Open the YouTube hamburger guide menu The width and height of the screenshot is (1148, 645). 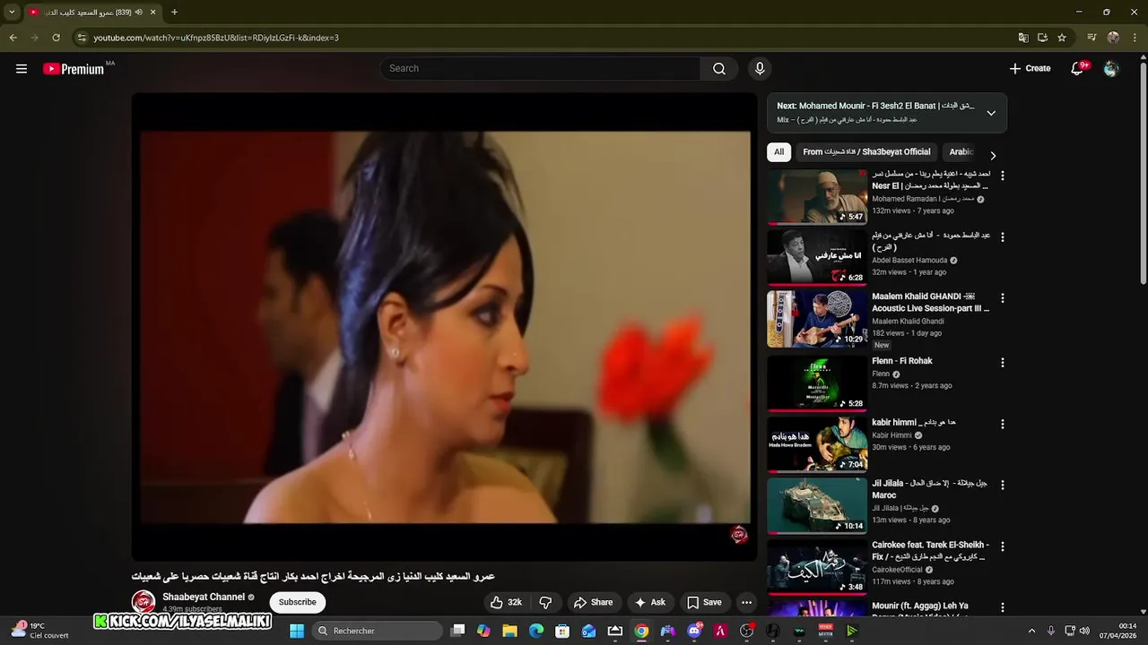(x=22, y=69)
